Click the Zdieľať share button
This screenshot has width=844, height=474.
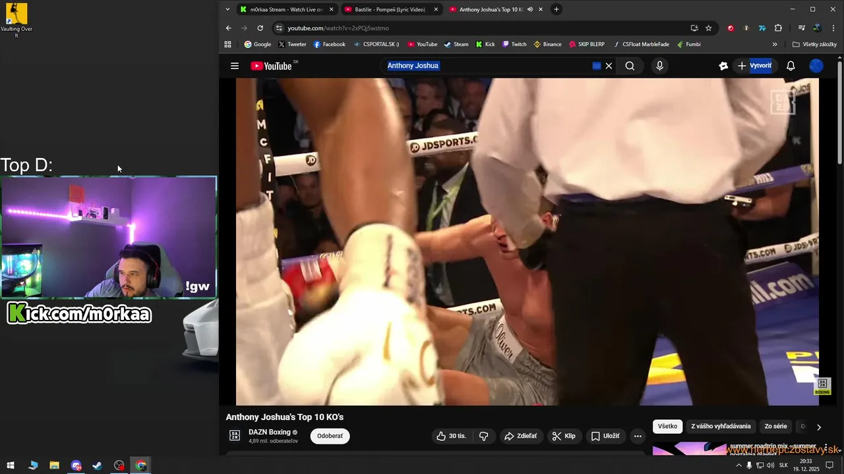pyautogui.click(x=520, y=436)
